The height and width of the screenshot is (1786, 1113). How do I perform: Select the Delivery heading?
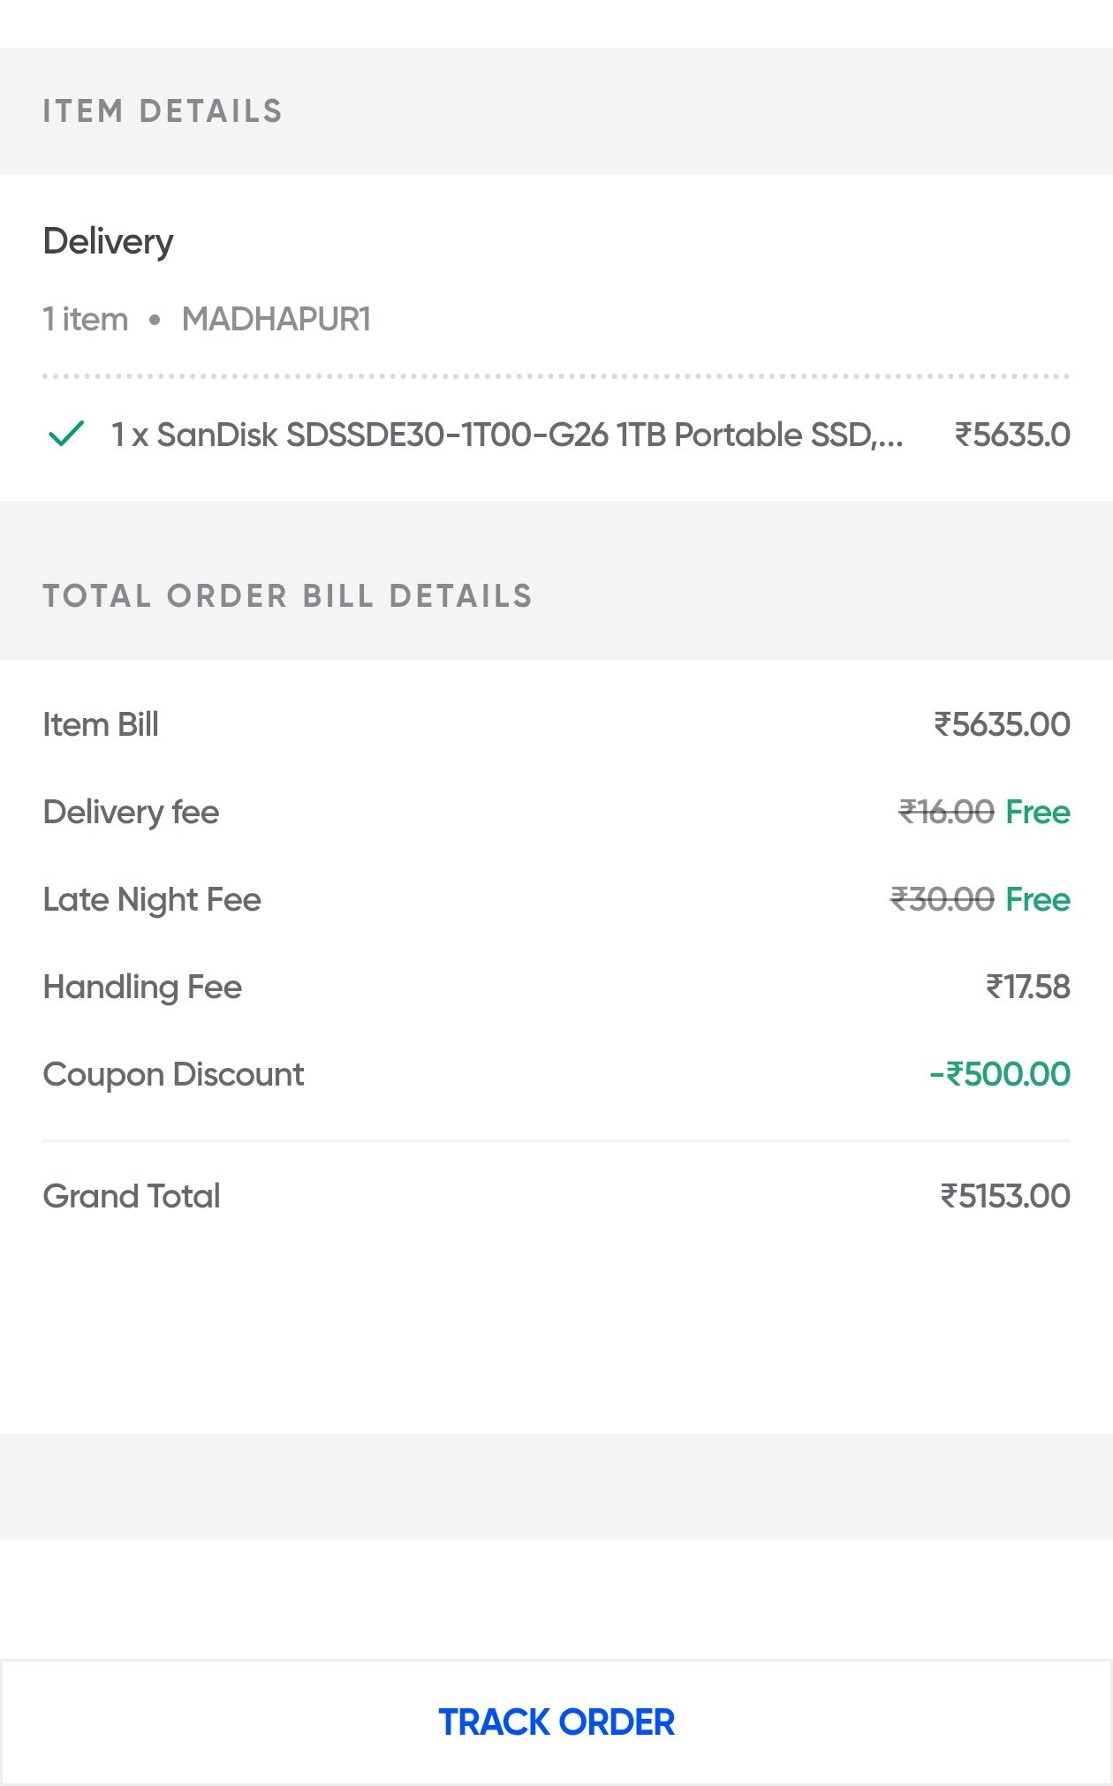pos(108,241)
